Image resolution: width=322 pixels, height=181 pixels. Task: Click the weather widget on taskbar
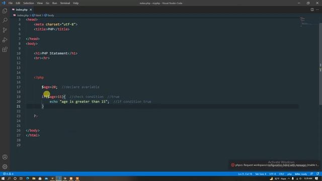[x=278, y=178]
